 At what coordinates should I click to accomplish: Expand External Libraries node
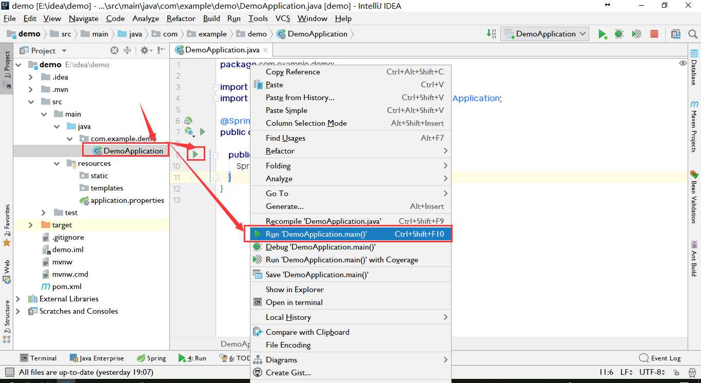click(x=18, y=299)
